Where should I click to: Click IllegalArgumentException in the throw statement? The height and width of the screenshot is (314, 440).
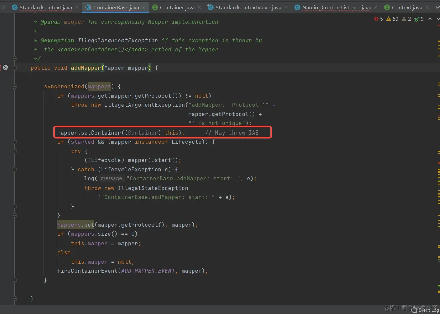tap(145, 105)
